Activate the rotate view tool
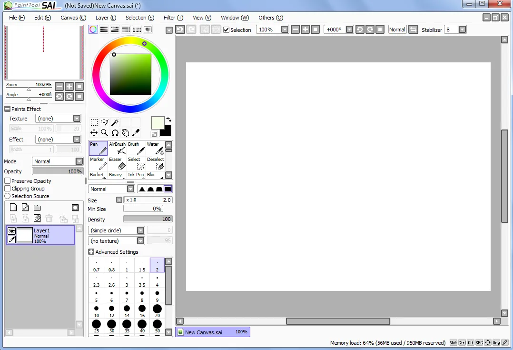This screenshot has width=513, height=350. [x=115, y=132]
